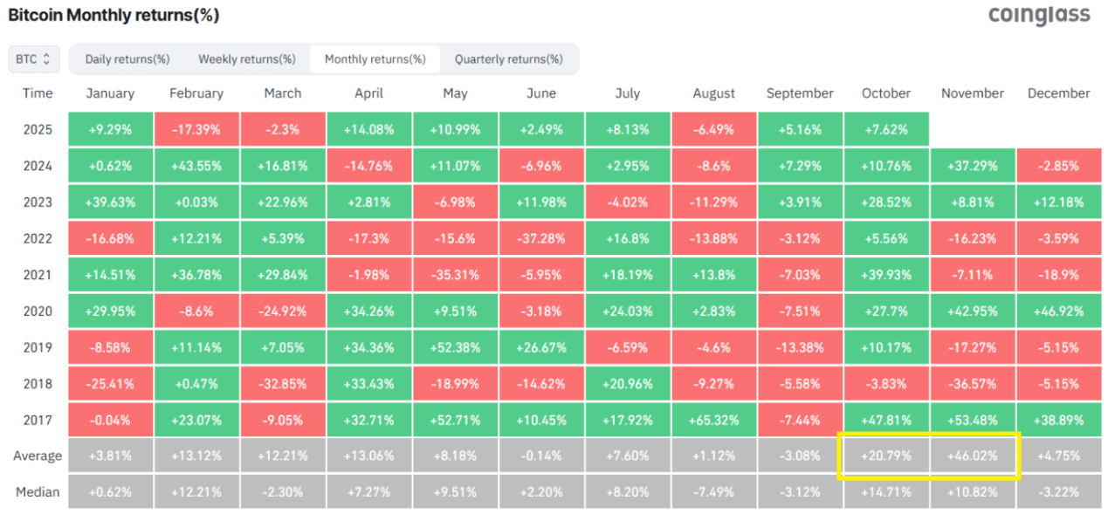Select the 2025 row label

(x=38, y=129)
